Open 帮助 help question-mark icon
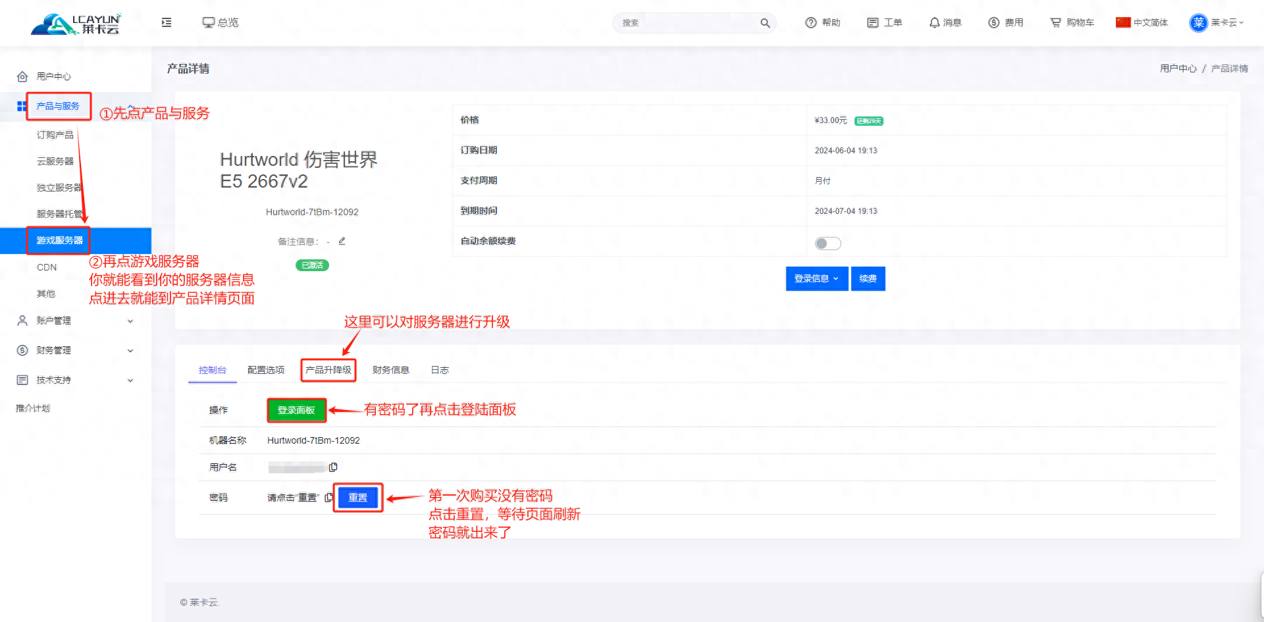Image resolution: width=1264 pixels, height=622 pixels. 811,22
